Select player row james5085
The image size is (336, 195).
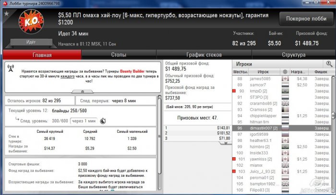[x=282, y=79]
